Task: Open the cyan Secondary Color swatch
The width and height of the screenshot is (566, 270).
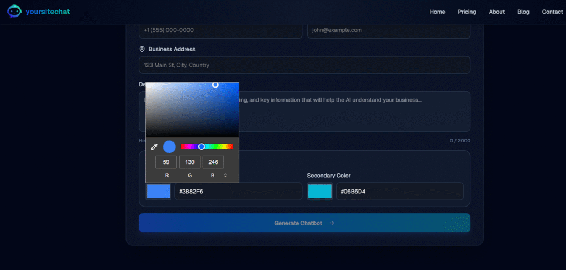Action: coord(319,192)
